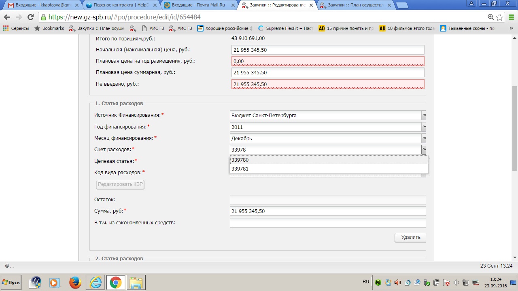Open the zoom magnifier icon in address bar
The width and height of the screenshot is (518, 291).
tap(491, 17)
